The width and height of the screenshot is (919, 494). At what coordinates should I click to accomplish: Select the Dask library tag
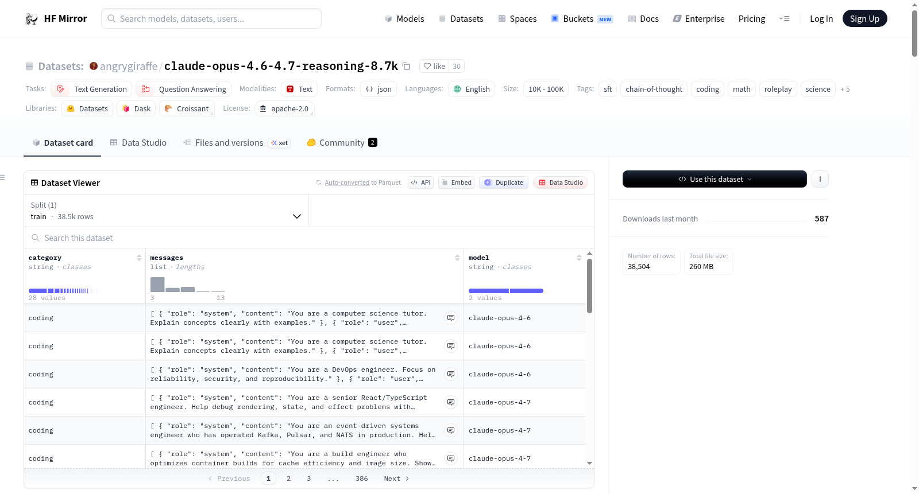pos(136,108)
